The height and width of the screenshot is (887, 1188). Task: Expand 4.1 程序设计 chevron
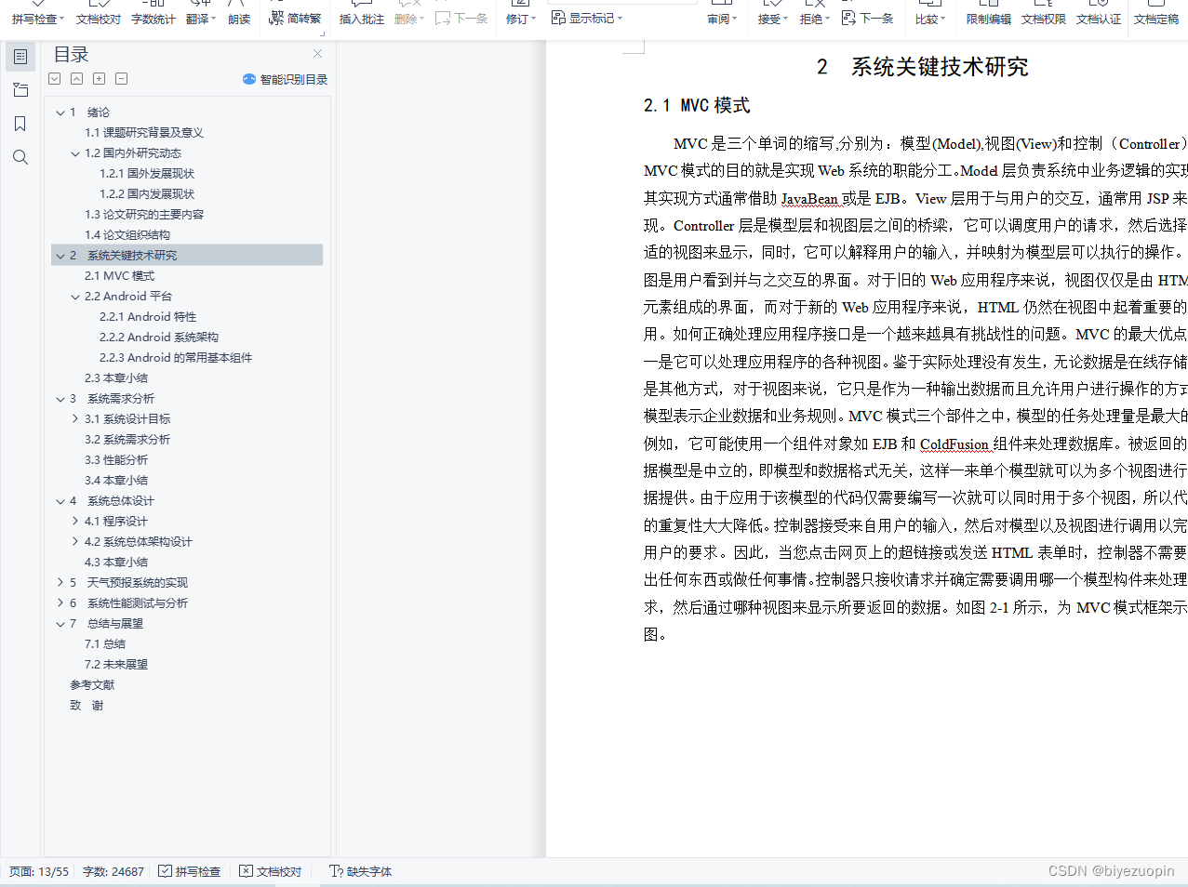(75, 522)
